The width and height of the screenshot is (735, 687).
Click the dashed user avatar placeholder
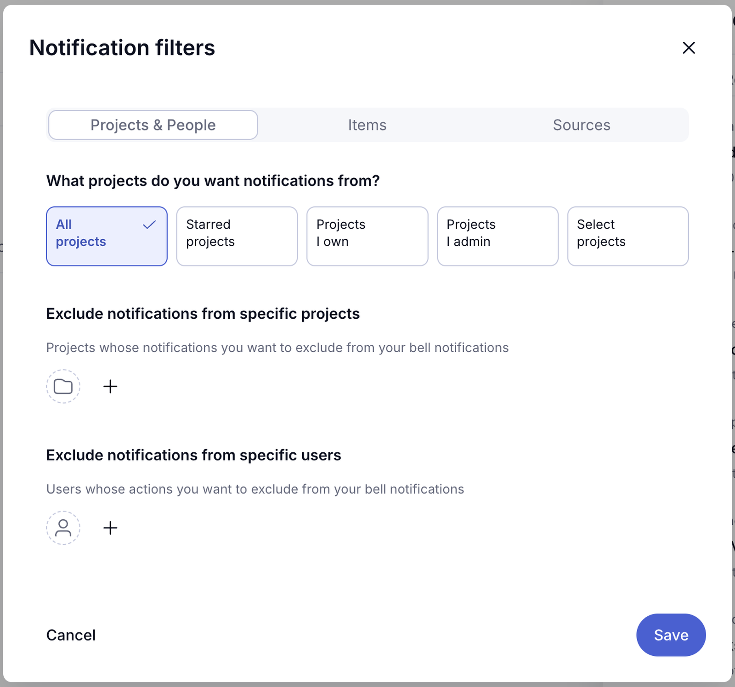tap(63, 528)
